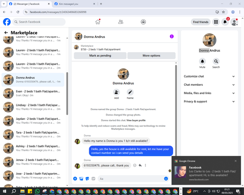Expand Chat members section
The width and height of the screenshot is (244, 195).
209,85
